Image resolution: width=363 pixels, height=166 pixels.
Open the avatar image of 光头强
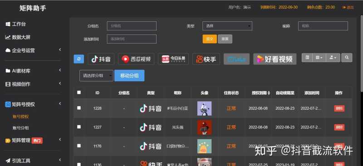click(205, 127)
